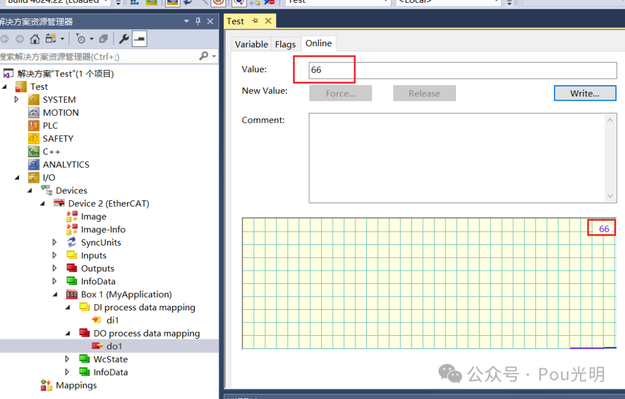
Task: Open the dropdown beside the view switch icon
Action: pos(62,39)
